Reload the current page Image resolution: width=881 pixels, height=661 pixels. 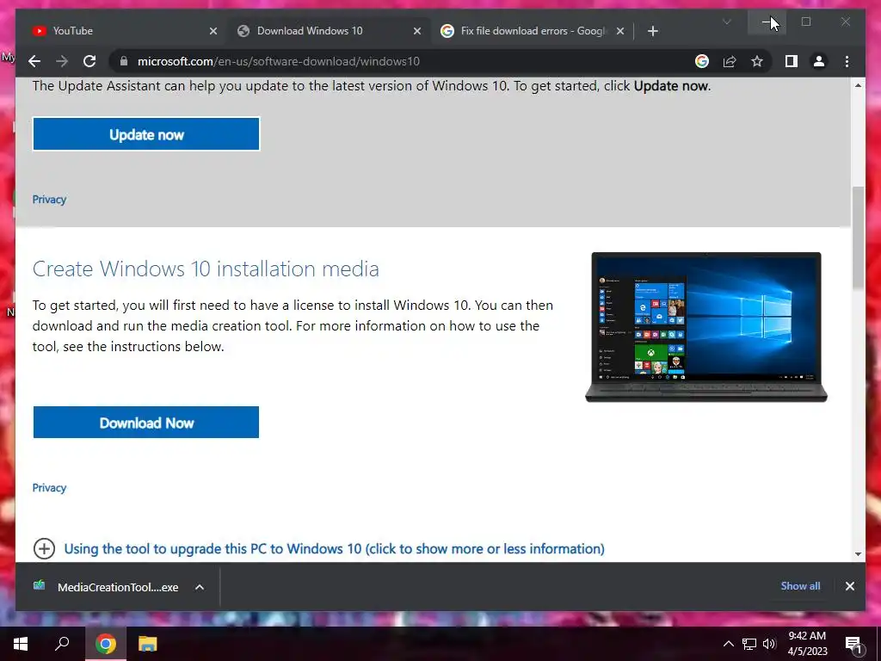click(x=89, y=61)
